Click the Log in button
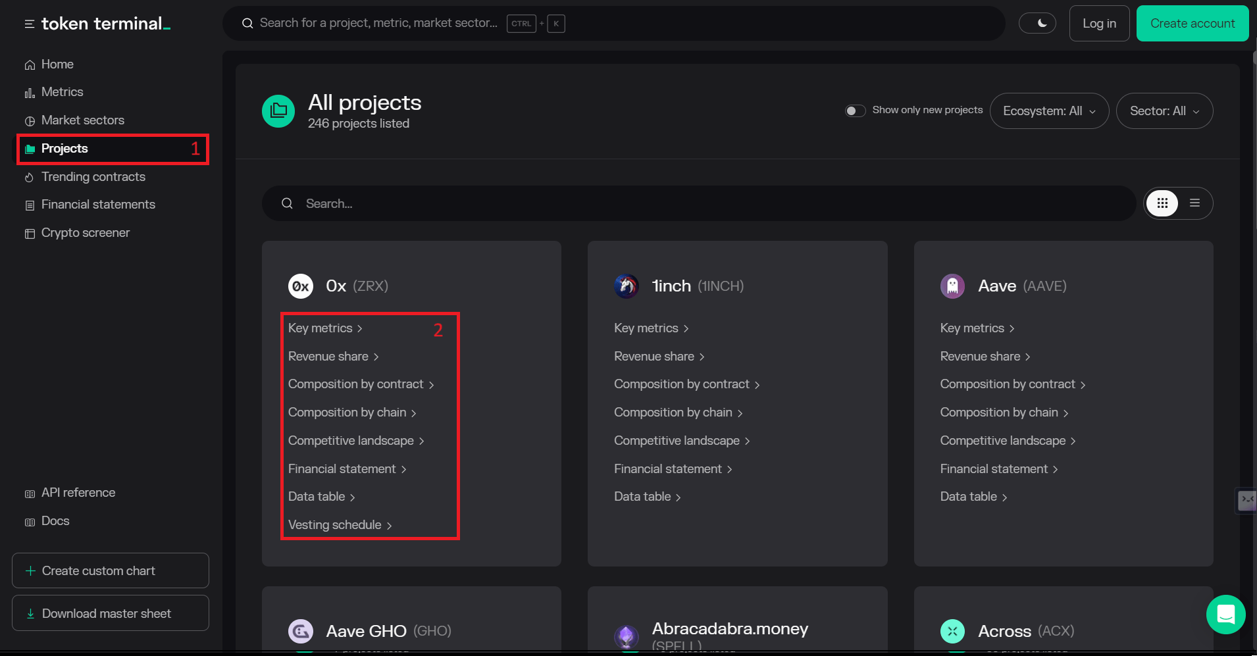Image resolution: width=1257 pixels, height=656 pixels. (1099, 24)
